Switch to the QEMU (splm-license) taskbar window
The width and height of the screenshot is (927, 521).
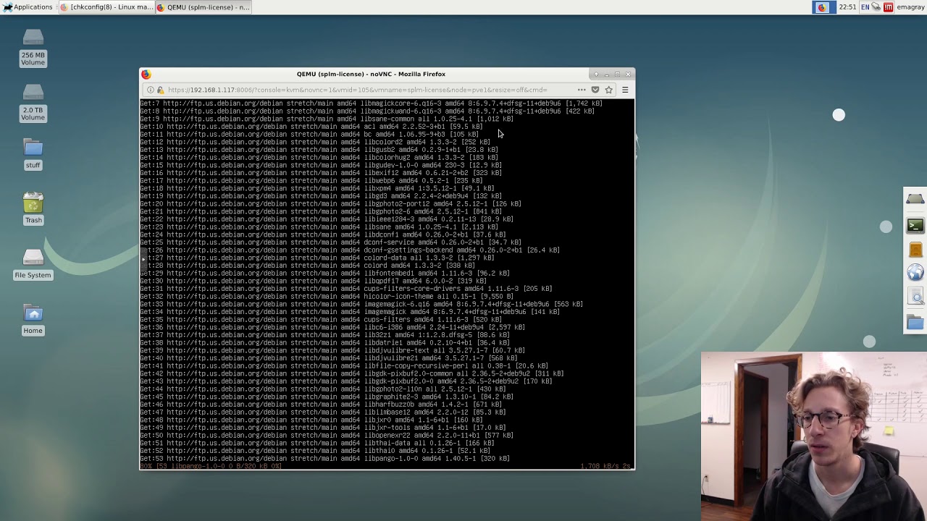(x=203, y=7)
